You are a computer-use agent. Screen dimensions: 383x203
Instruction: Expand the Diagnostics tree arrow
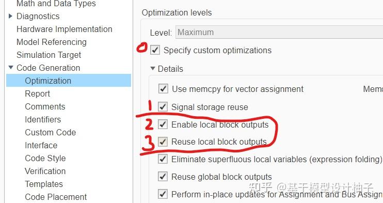(10, 16)
